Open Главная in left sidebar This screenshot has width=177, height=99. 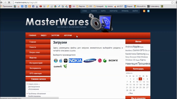pyautogui.click(x=38, y=42)
